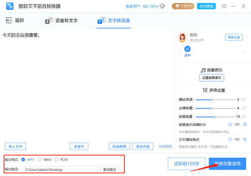The height and width of the screenshot is (176, 251).
Task: Click the 开通VIP button
Action: pos(183,6)
